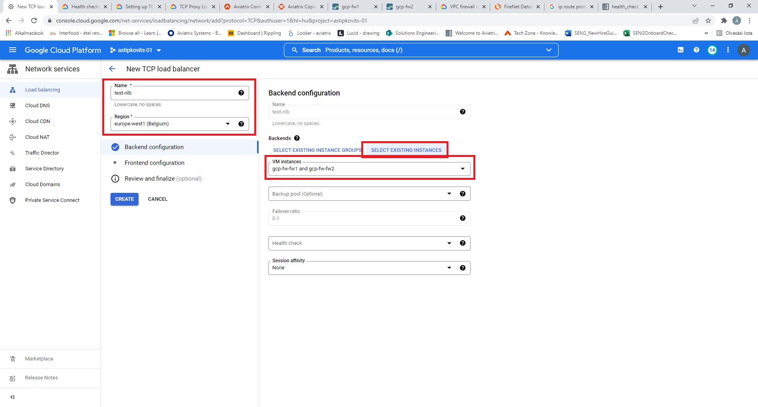Switch to Select Existing Instance Groups tab
Viewport: 758px width, 407px height.
(317, 150)
